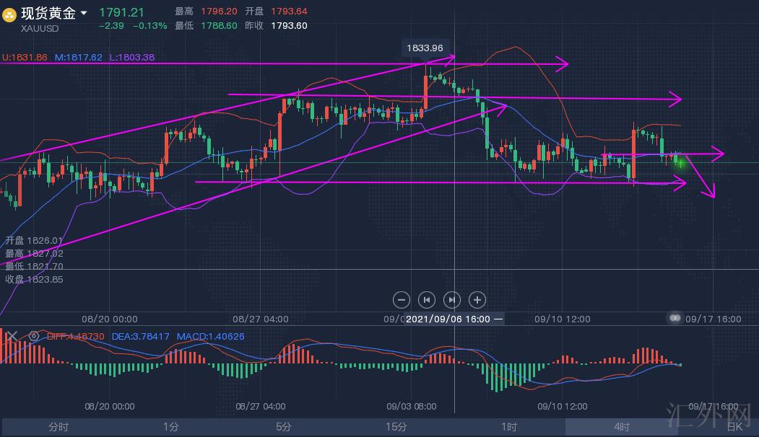Click the toggle handle beside 09/17 16:00

coord(675,318)
